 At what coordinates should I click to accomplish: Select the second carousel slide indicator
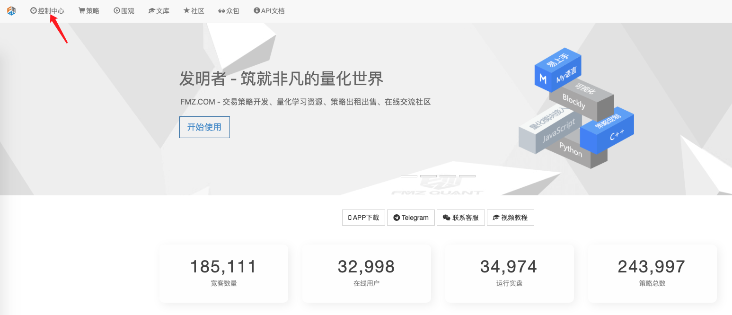coord(428,176)
